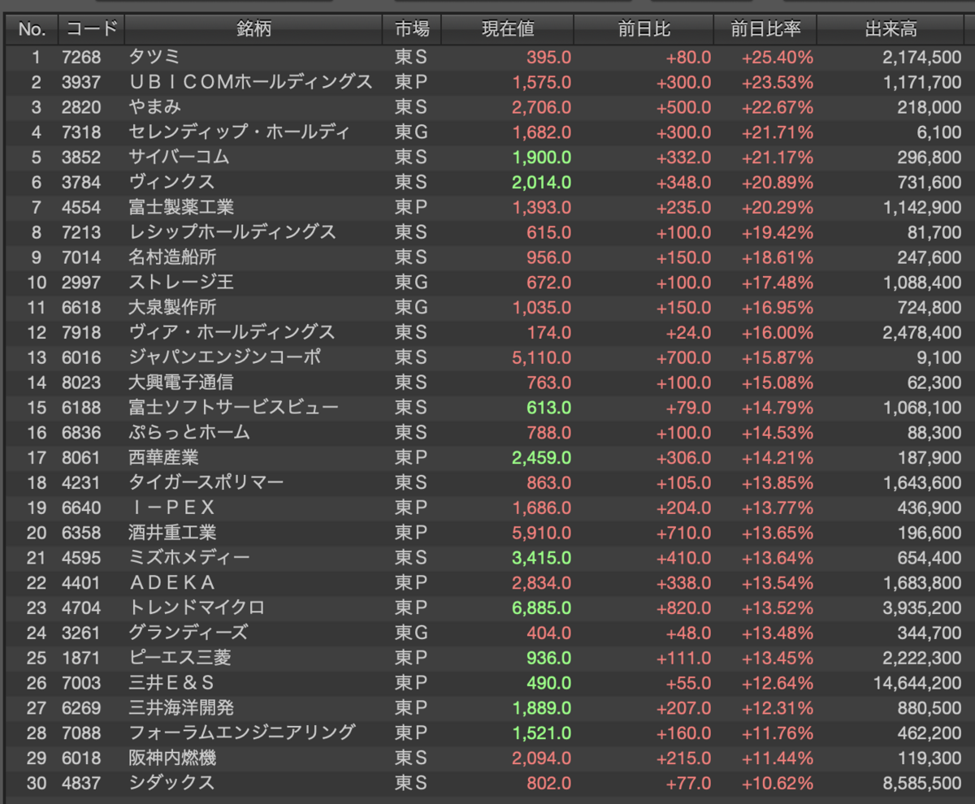
Task: Click the 東G market cell for ストレージ王
Action: pyautogui.click(x=411, y=283)
